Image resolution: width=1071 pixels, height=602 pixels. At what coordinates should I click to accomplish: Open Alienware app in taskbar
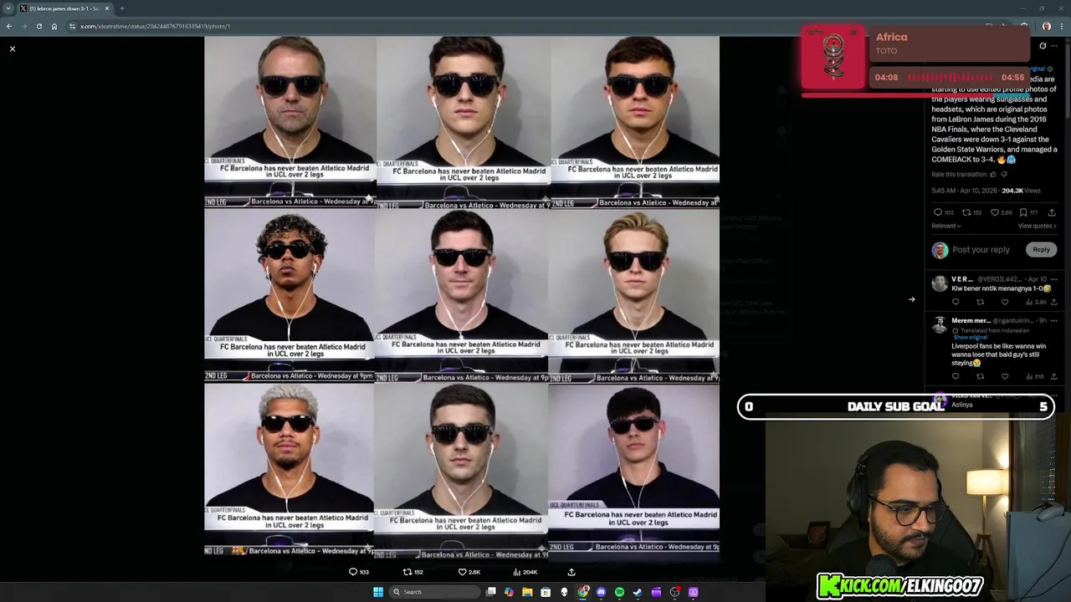pyautogui.click(x=564, y=592)
